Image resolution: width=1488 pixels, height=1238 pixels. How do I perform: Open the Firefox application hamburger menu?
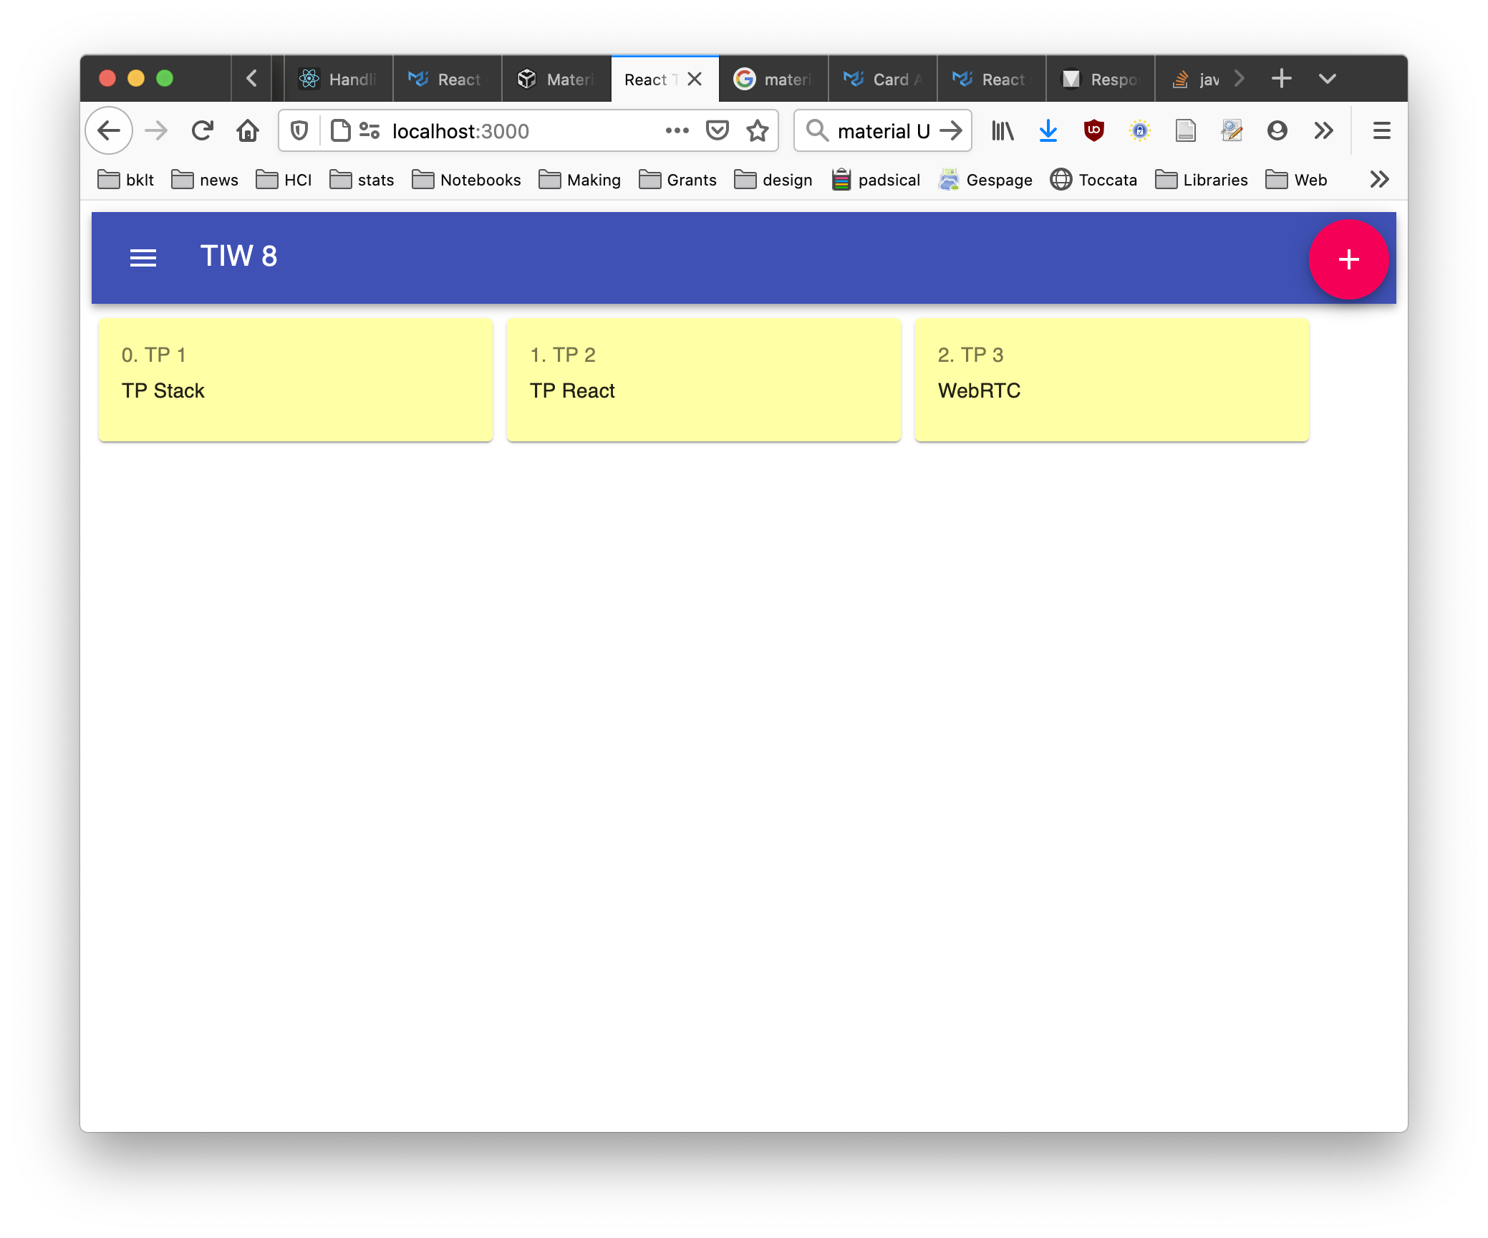1381,130
